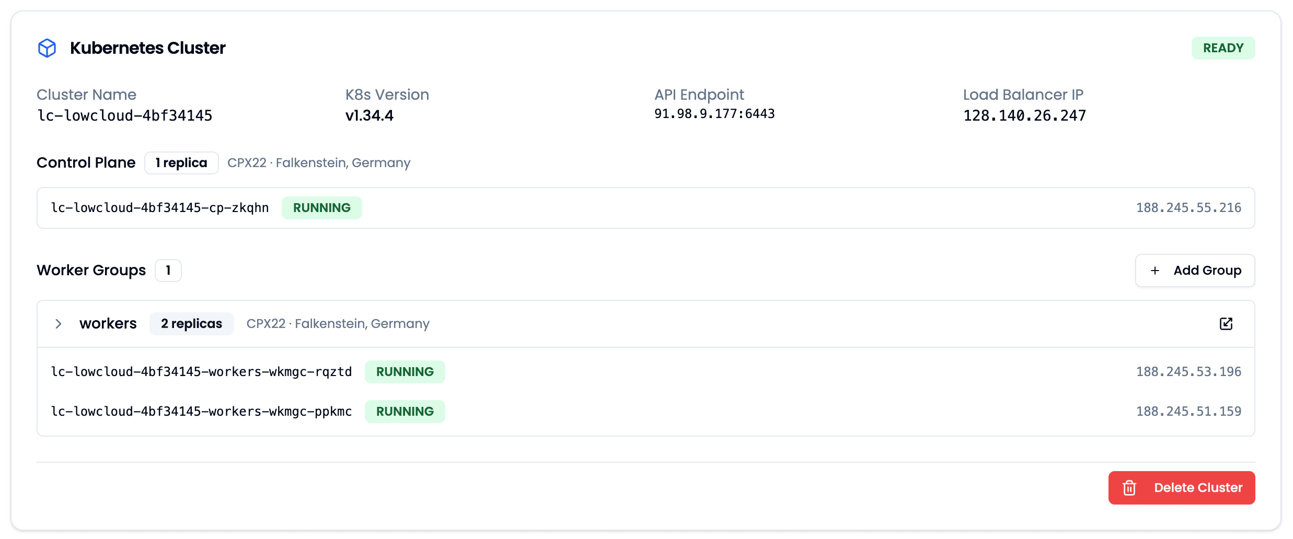
Task: Open workers group details via external link icon
Action: (1226, 323)
